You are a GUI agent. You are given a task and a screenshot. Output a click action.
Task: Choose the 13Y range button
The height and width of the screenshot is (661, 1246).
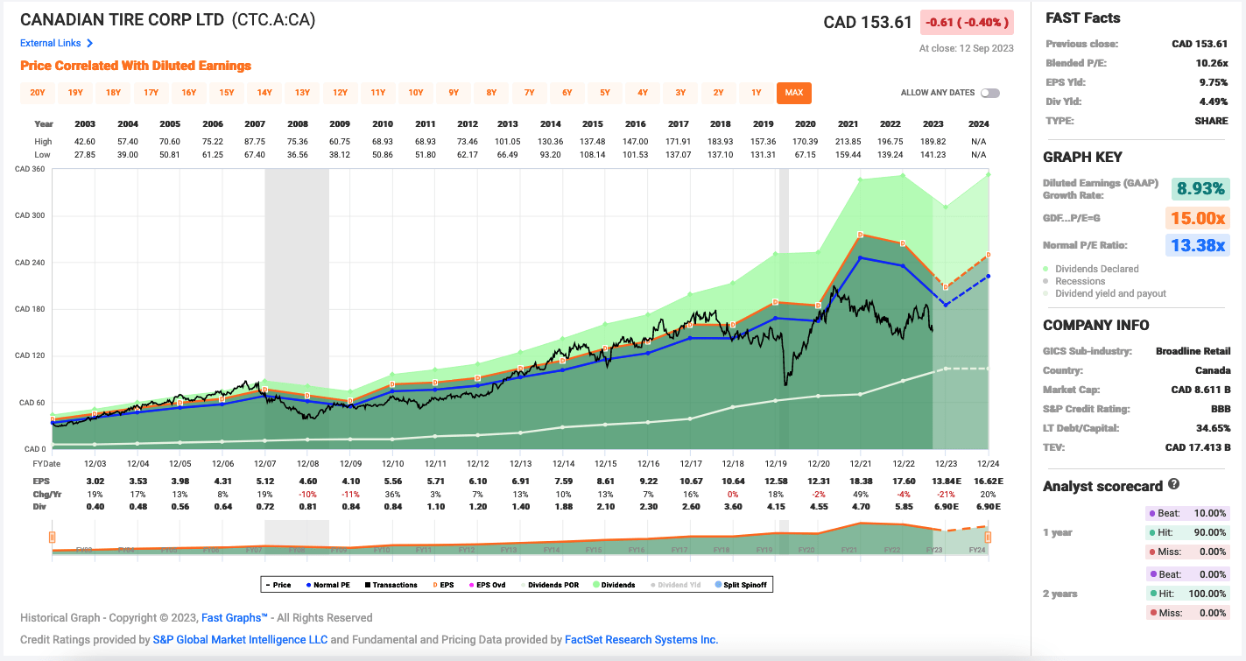pyautogui.click(x=302, y=93)
